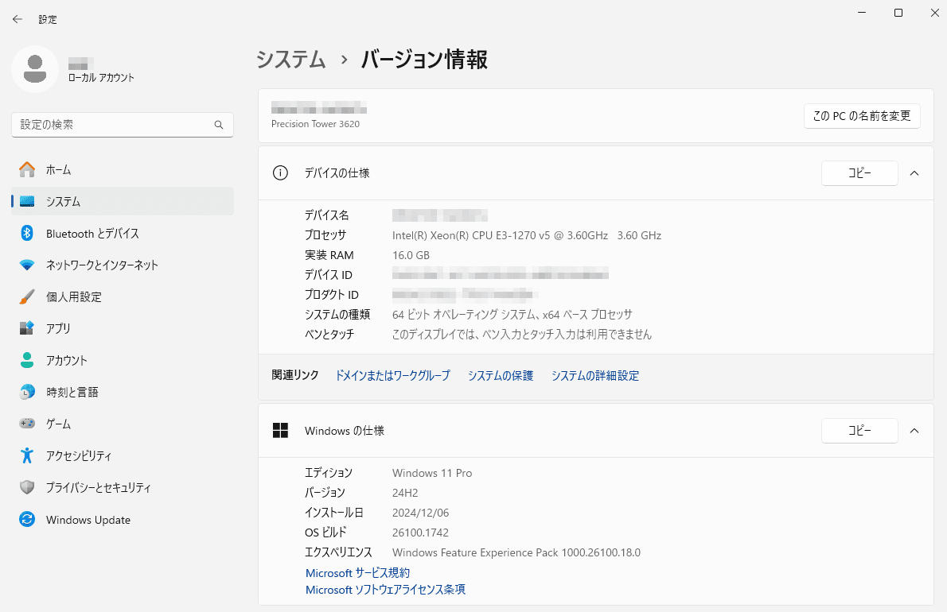Screen dimensions: 947x612
Task: Collapse the Windows の仕様 section chevron
Action: click(x=914, y=431)
